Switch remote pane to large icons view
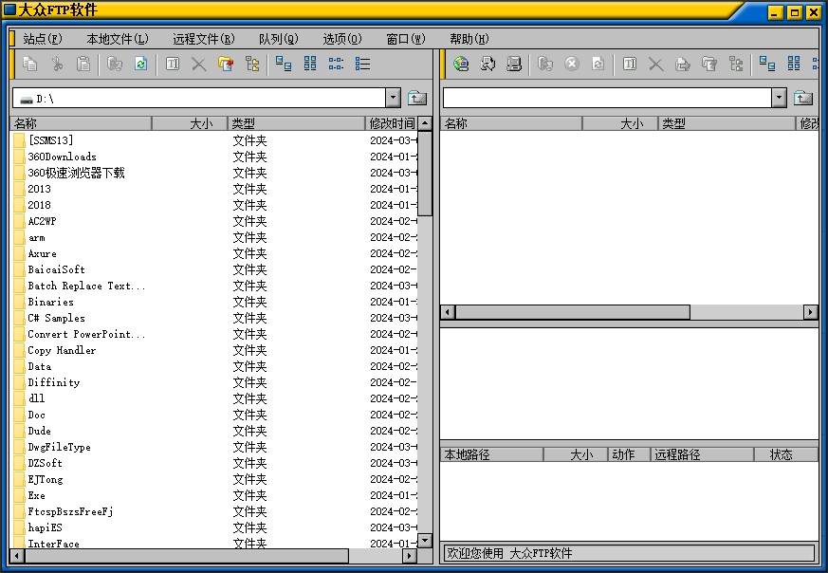 (767, 65)
